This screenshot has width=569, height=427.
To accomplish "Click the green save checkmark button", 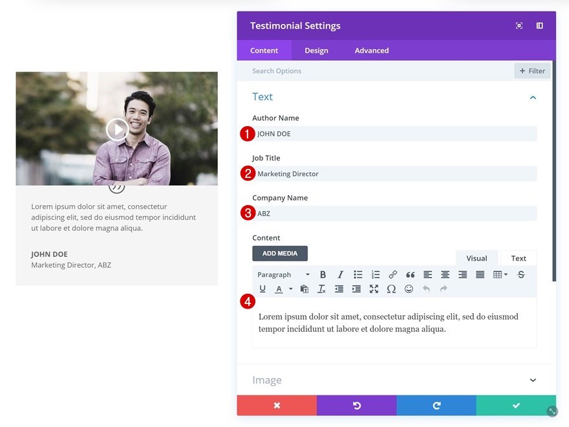I will pyautogui.click(x=515, y=405).
